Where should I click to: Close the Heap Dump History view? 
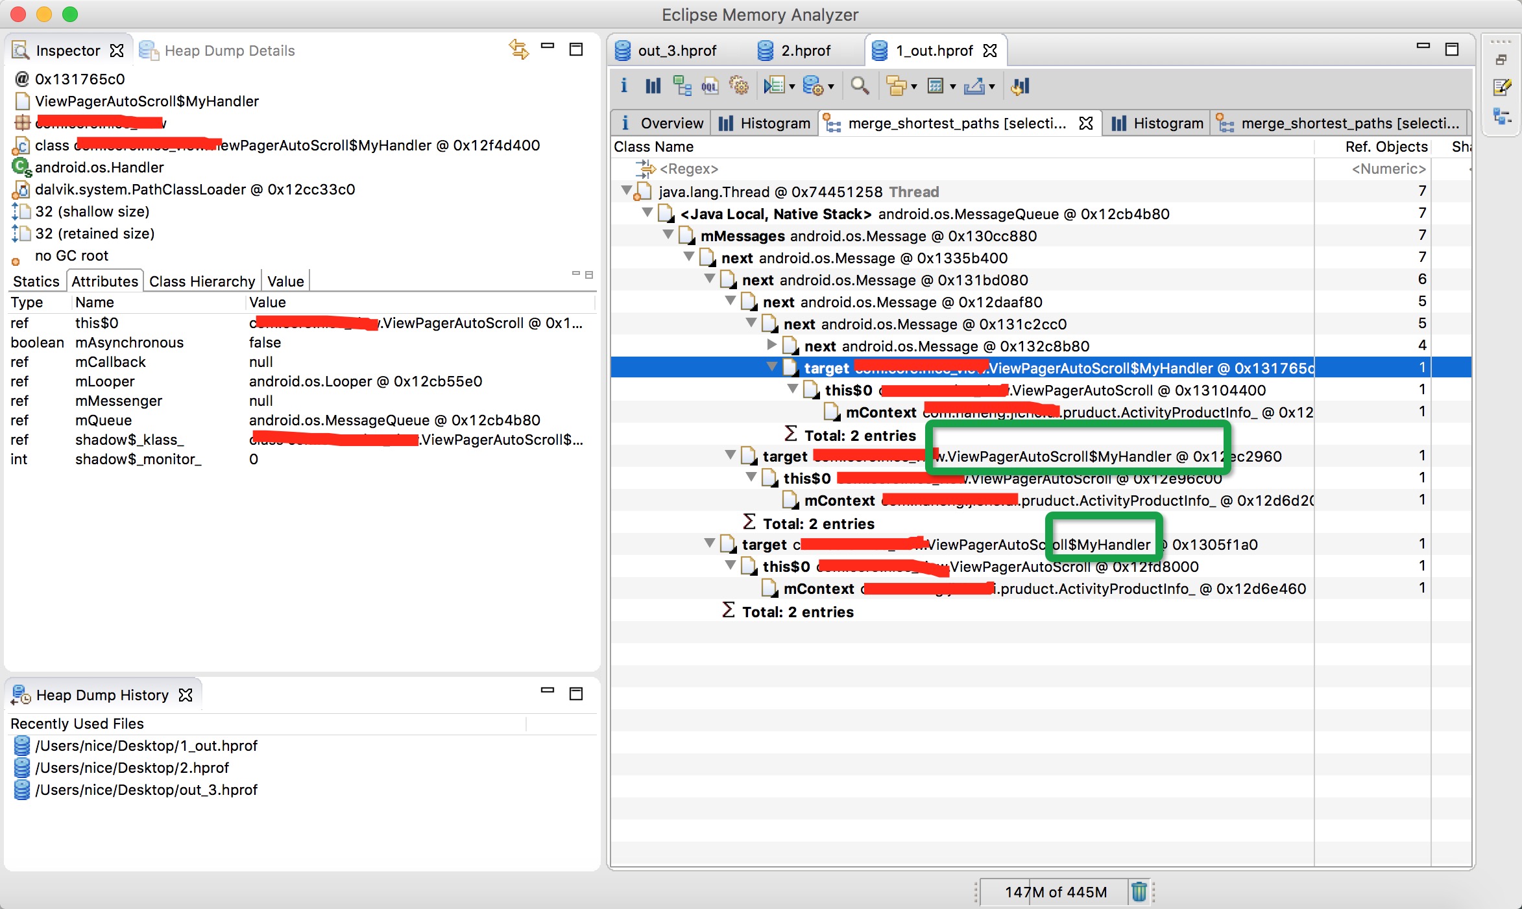[186, 695]
